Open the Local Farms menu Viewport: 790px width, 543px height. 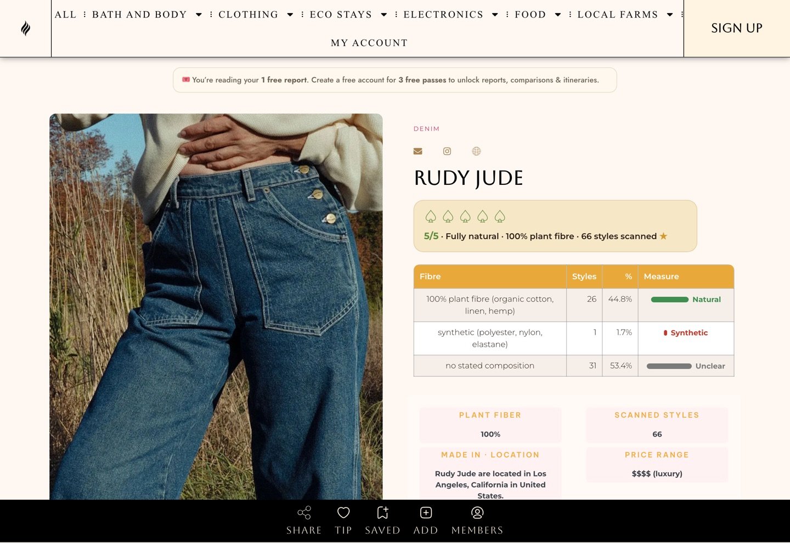618,15
